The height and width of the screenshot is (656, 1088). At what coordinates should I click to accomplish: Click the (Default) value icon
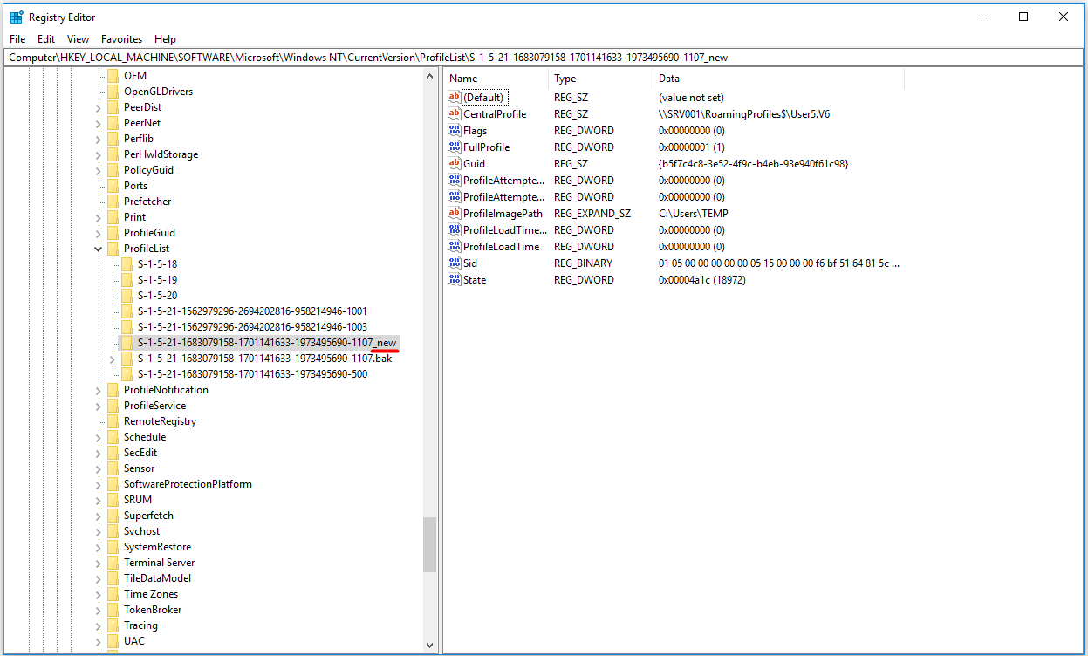[454, 97]
